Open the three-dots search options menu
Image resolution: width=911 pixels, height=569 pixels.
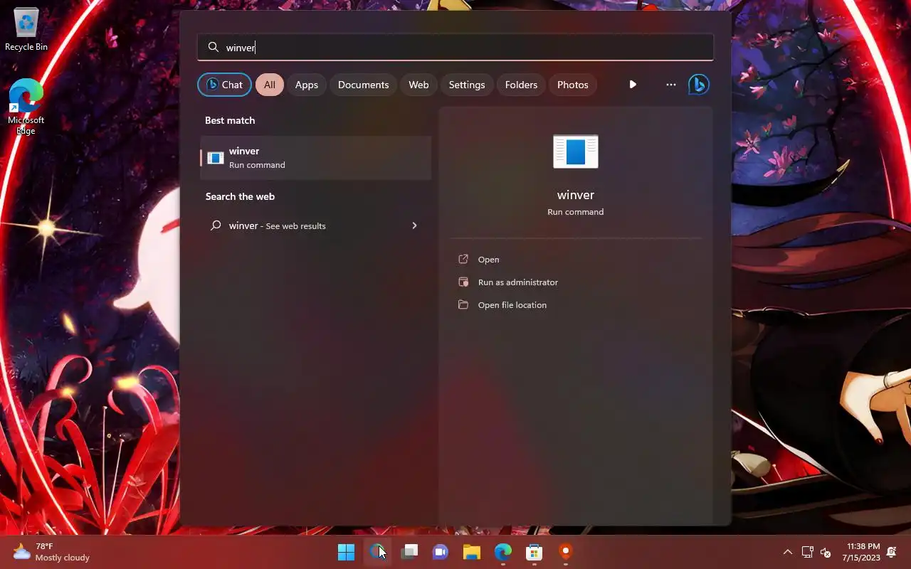(670, 85)
